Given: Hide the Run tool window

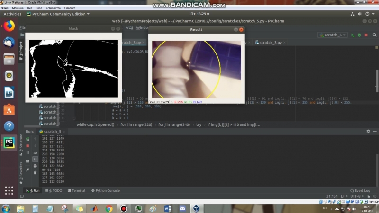Looking at the screenshot, I should click(x=375, y=131).
